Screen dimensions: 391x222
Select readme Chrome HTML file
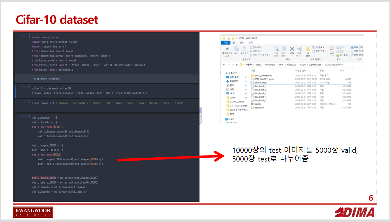click(256, 104)
